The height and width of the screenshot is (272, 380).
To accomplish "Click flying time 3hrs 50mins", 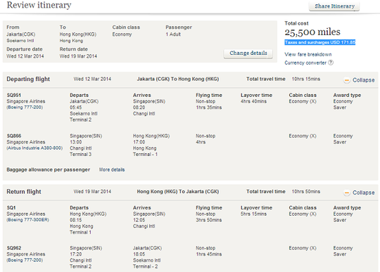I will click(209, 220).
